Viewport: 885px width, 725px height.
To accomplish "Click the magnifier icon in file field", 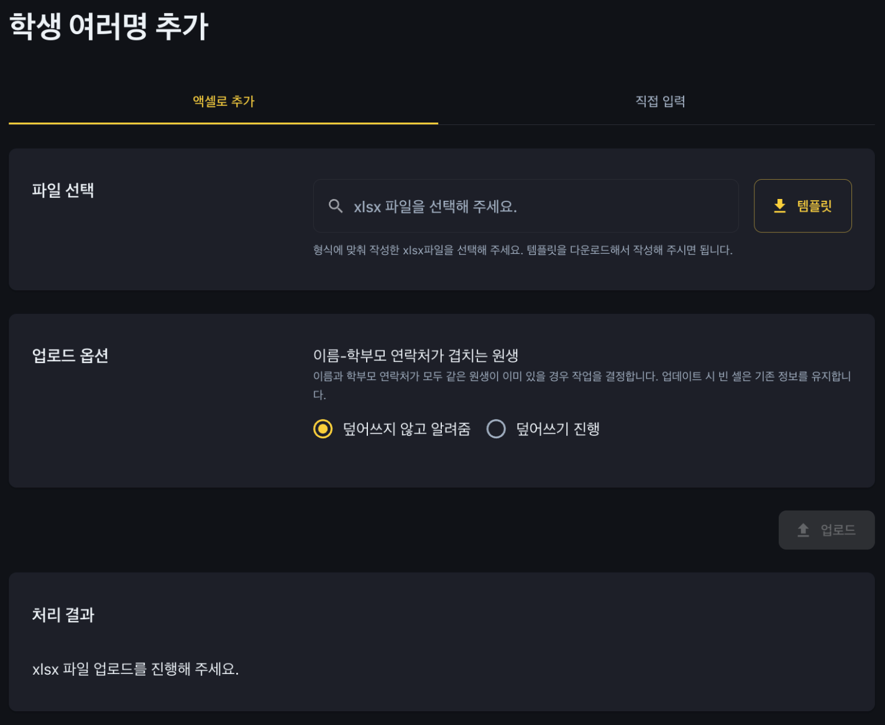I will (336, 206).
